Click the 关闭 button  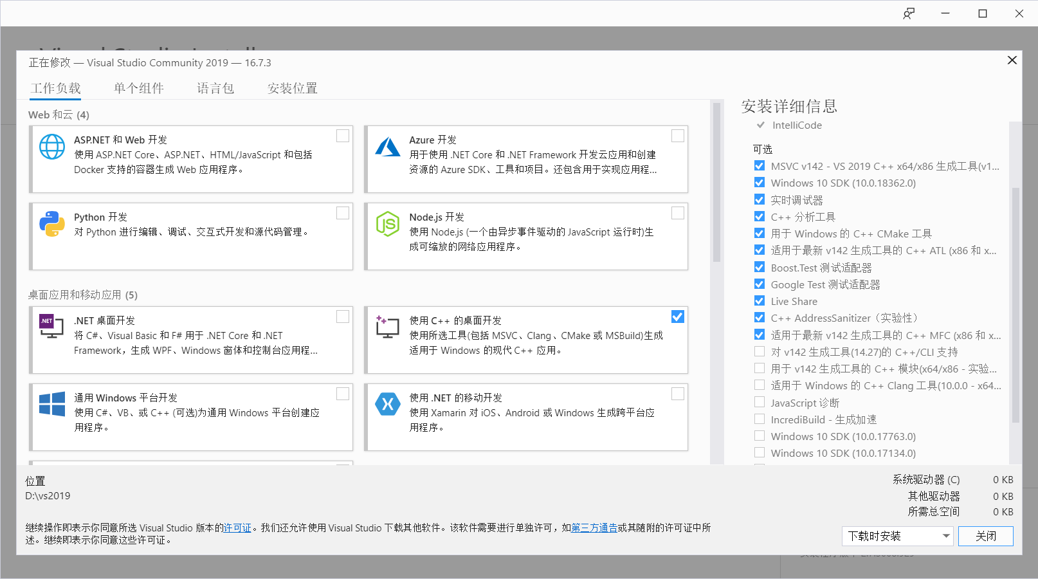coord(985,536)
